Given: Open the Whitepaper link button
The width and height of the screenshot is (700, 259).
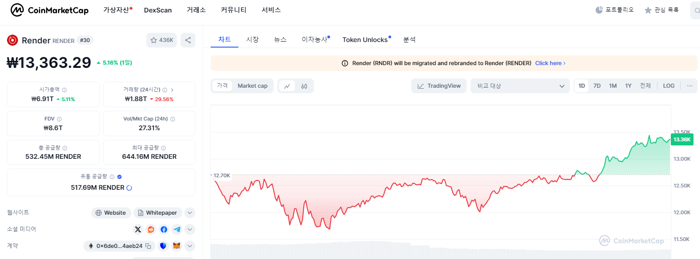Looking at the screenshot, I should (158, 213).
